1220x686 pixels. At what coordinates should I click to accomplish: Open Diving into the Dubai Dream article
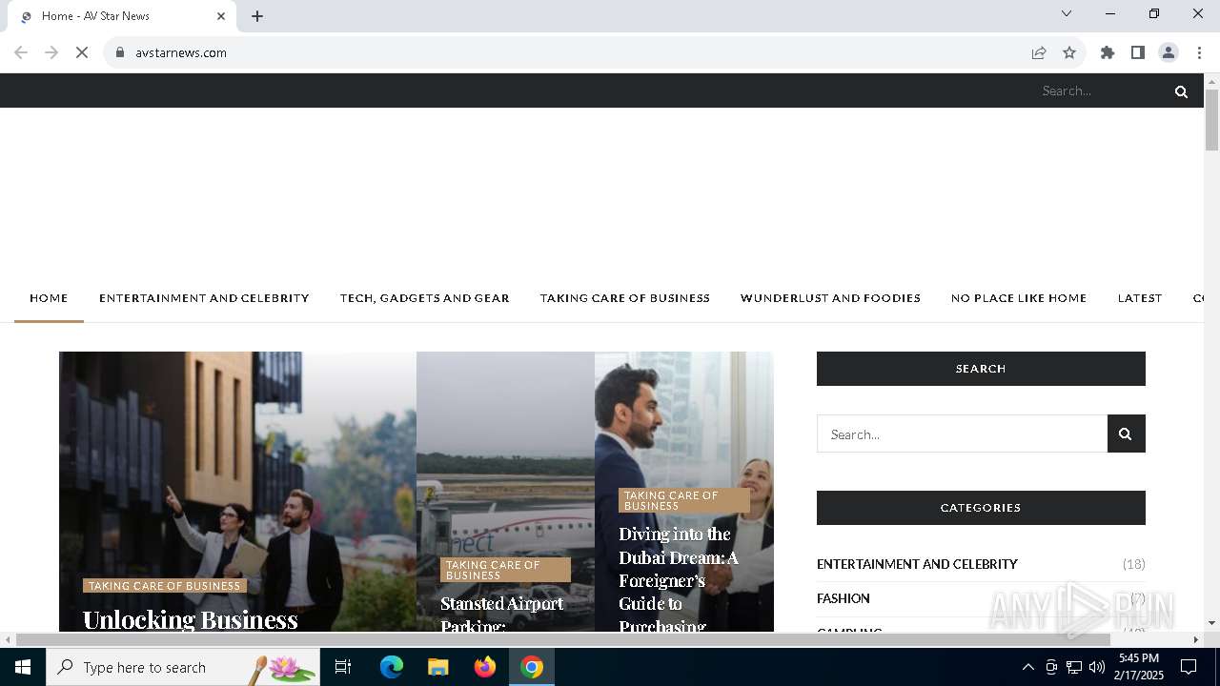point(679,580)
